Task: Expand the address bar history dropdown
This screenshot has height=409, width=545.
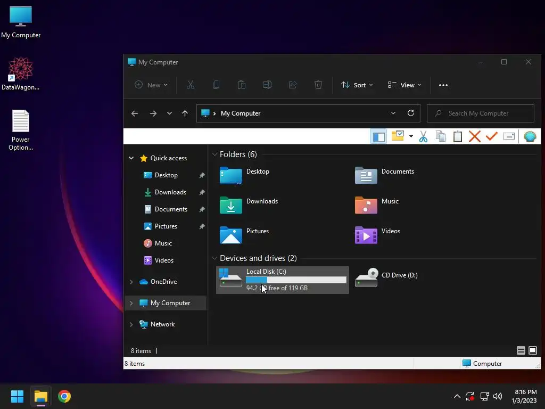Action: coord(393,113)
